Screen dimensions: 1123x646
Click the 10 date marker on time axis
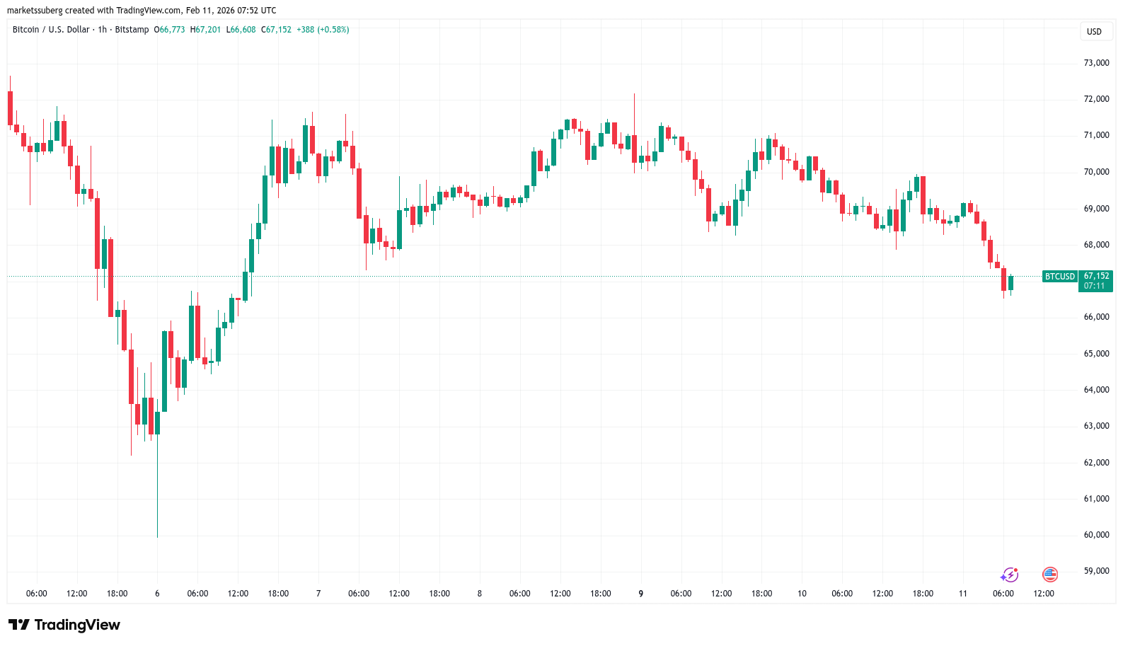tap(802, 594)
